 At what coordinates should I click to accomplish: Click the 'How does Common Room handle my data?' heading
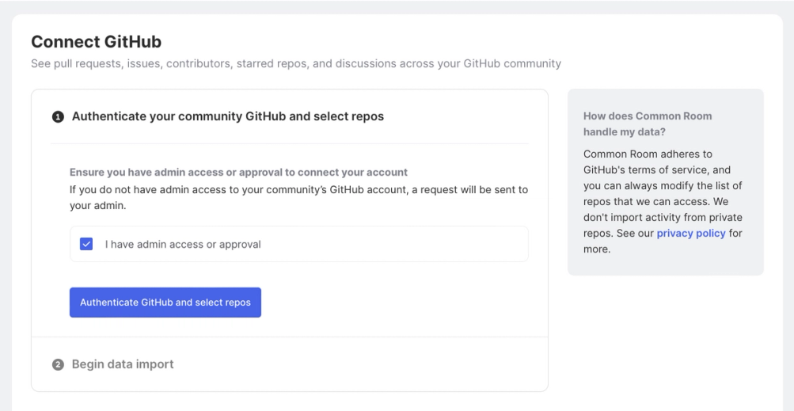(x=648, y=124)
